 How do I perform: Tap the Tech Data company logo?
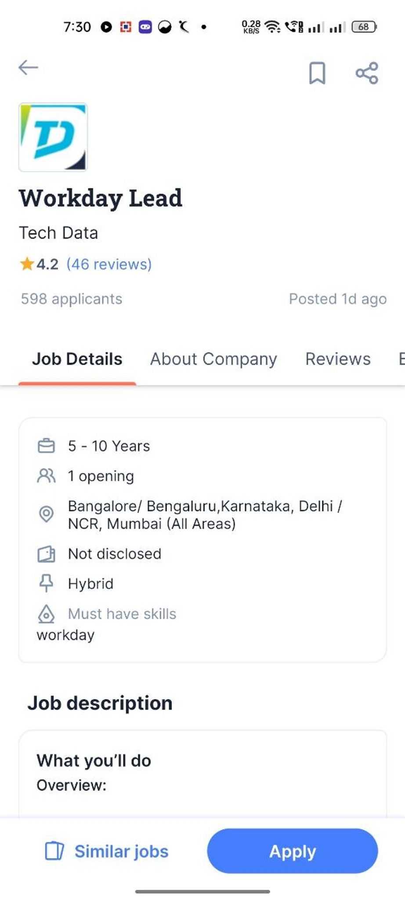53,137
